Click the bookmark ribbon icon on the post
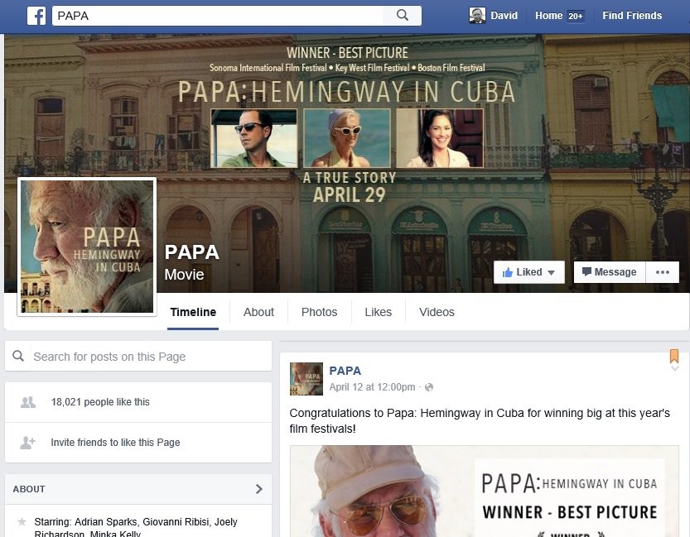Image resolution: width=690 pixels, height=537 pixels. point(673,356)
